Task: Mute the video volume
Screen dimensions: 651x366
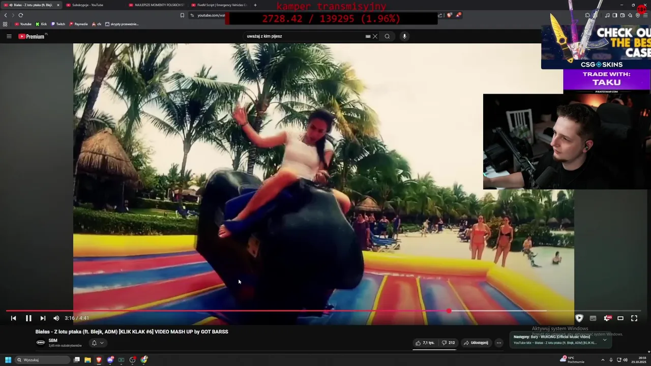Action: pos(56,318)
